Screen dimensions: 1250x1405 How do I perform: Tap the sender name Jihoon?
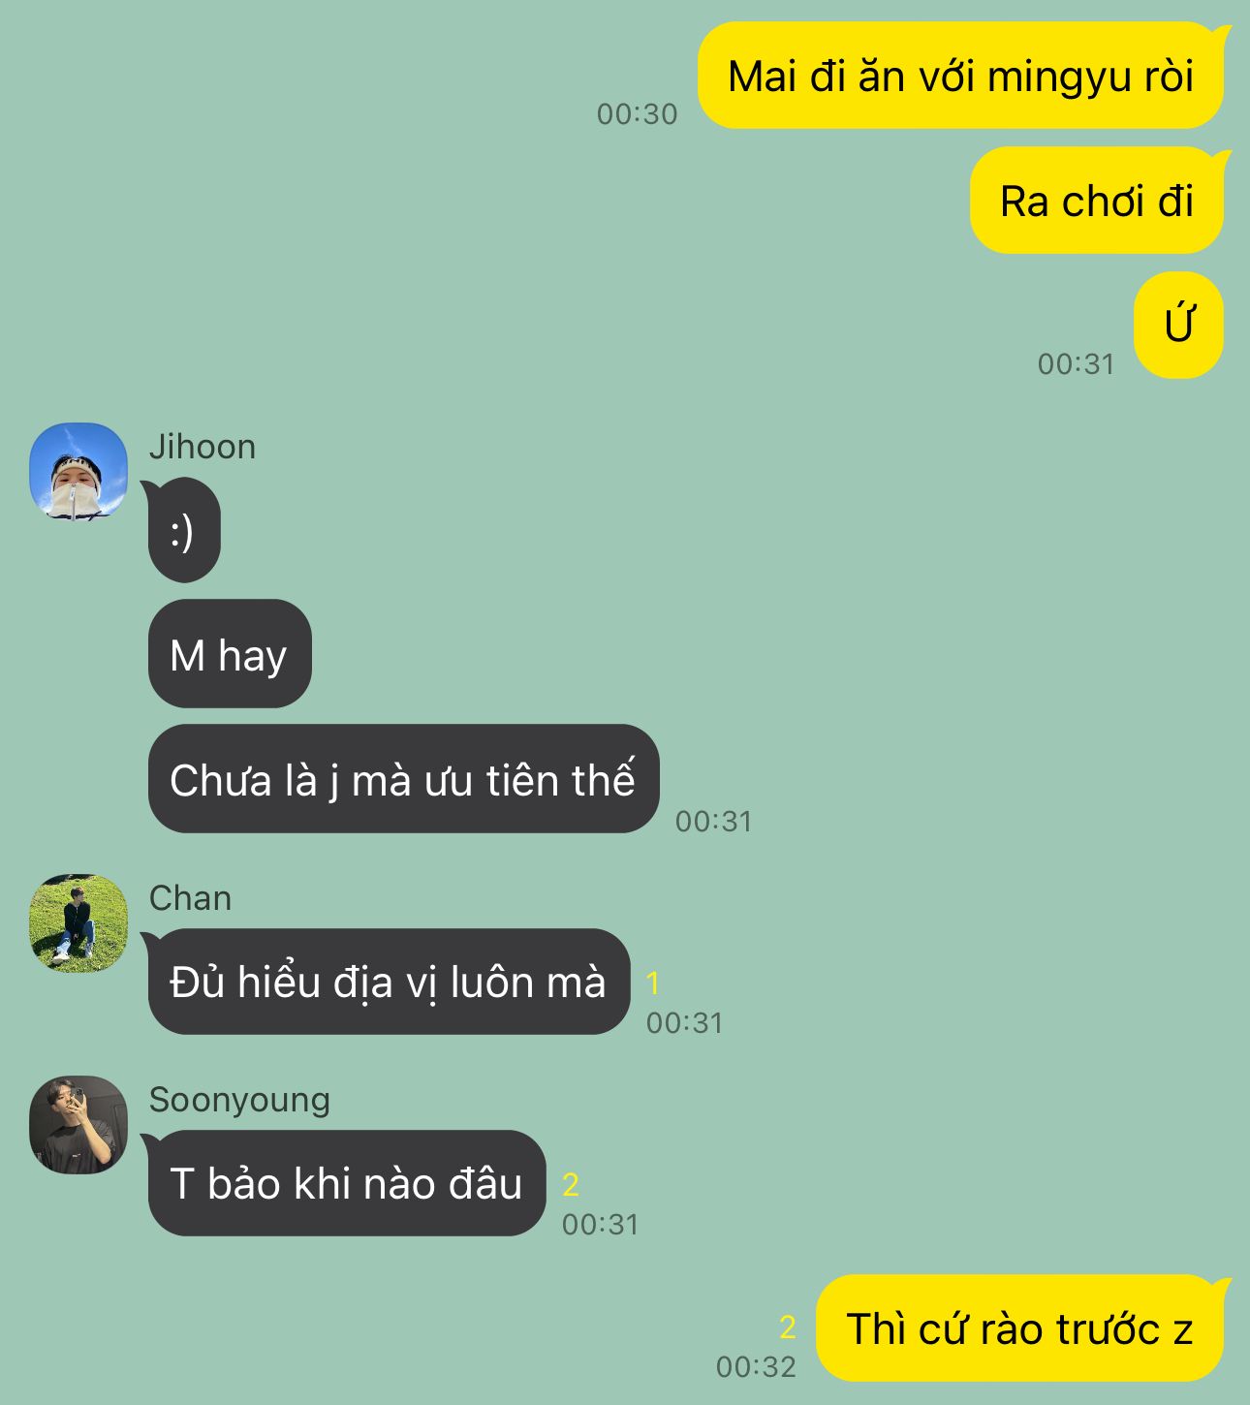click(x=203, y=447)
